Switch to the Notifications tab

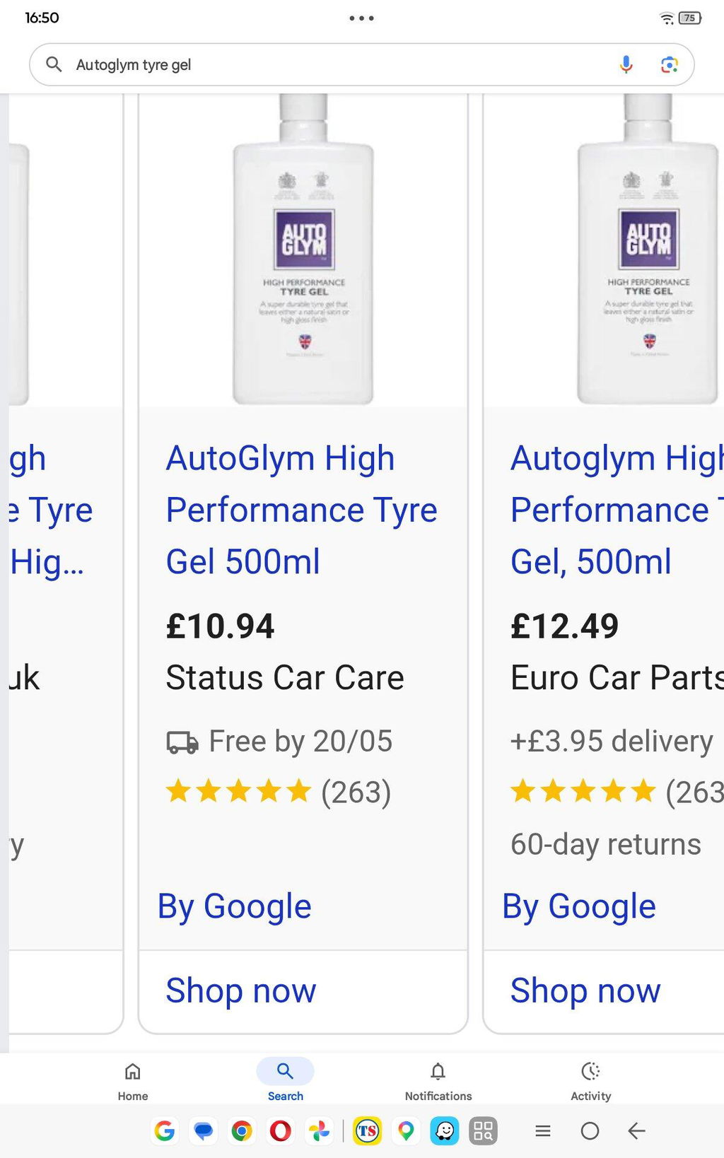pos(438,1081)
